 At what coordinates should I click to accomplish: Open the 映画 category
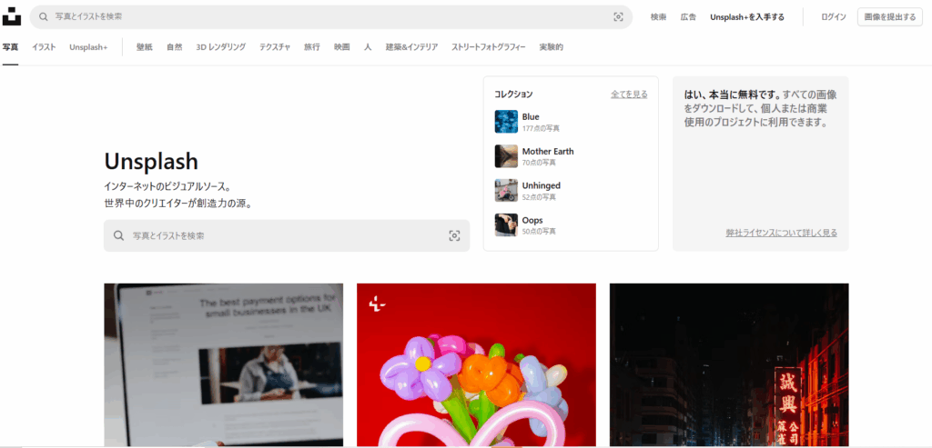click(342, 47)
